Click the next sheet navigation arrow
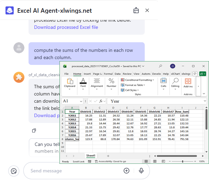The width and height of the screenshot is (209, 182). (x=74, y=156)
